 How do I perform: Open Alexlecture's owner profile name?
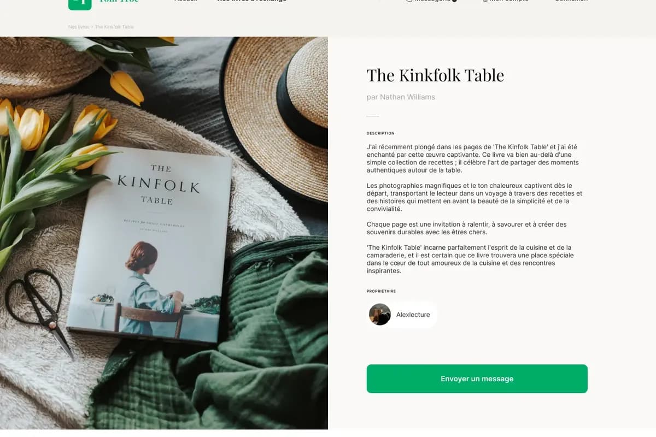point(413,315)
